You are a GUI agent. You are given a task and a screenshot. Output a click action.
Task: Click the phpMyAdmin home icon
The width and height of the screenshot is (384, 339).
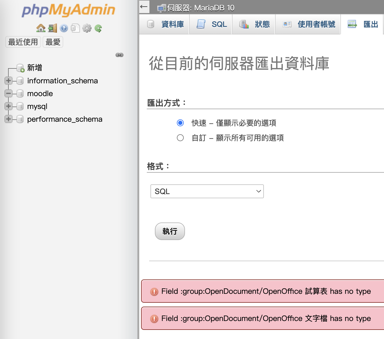[41, 28]
